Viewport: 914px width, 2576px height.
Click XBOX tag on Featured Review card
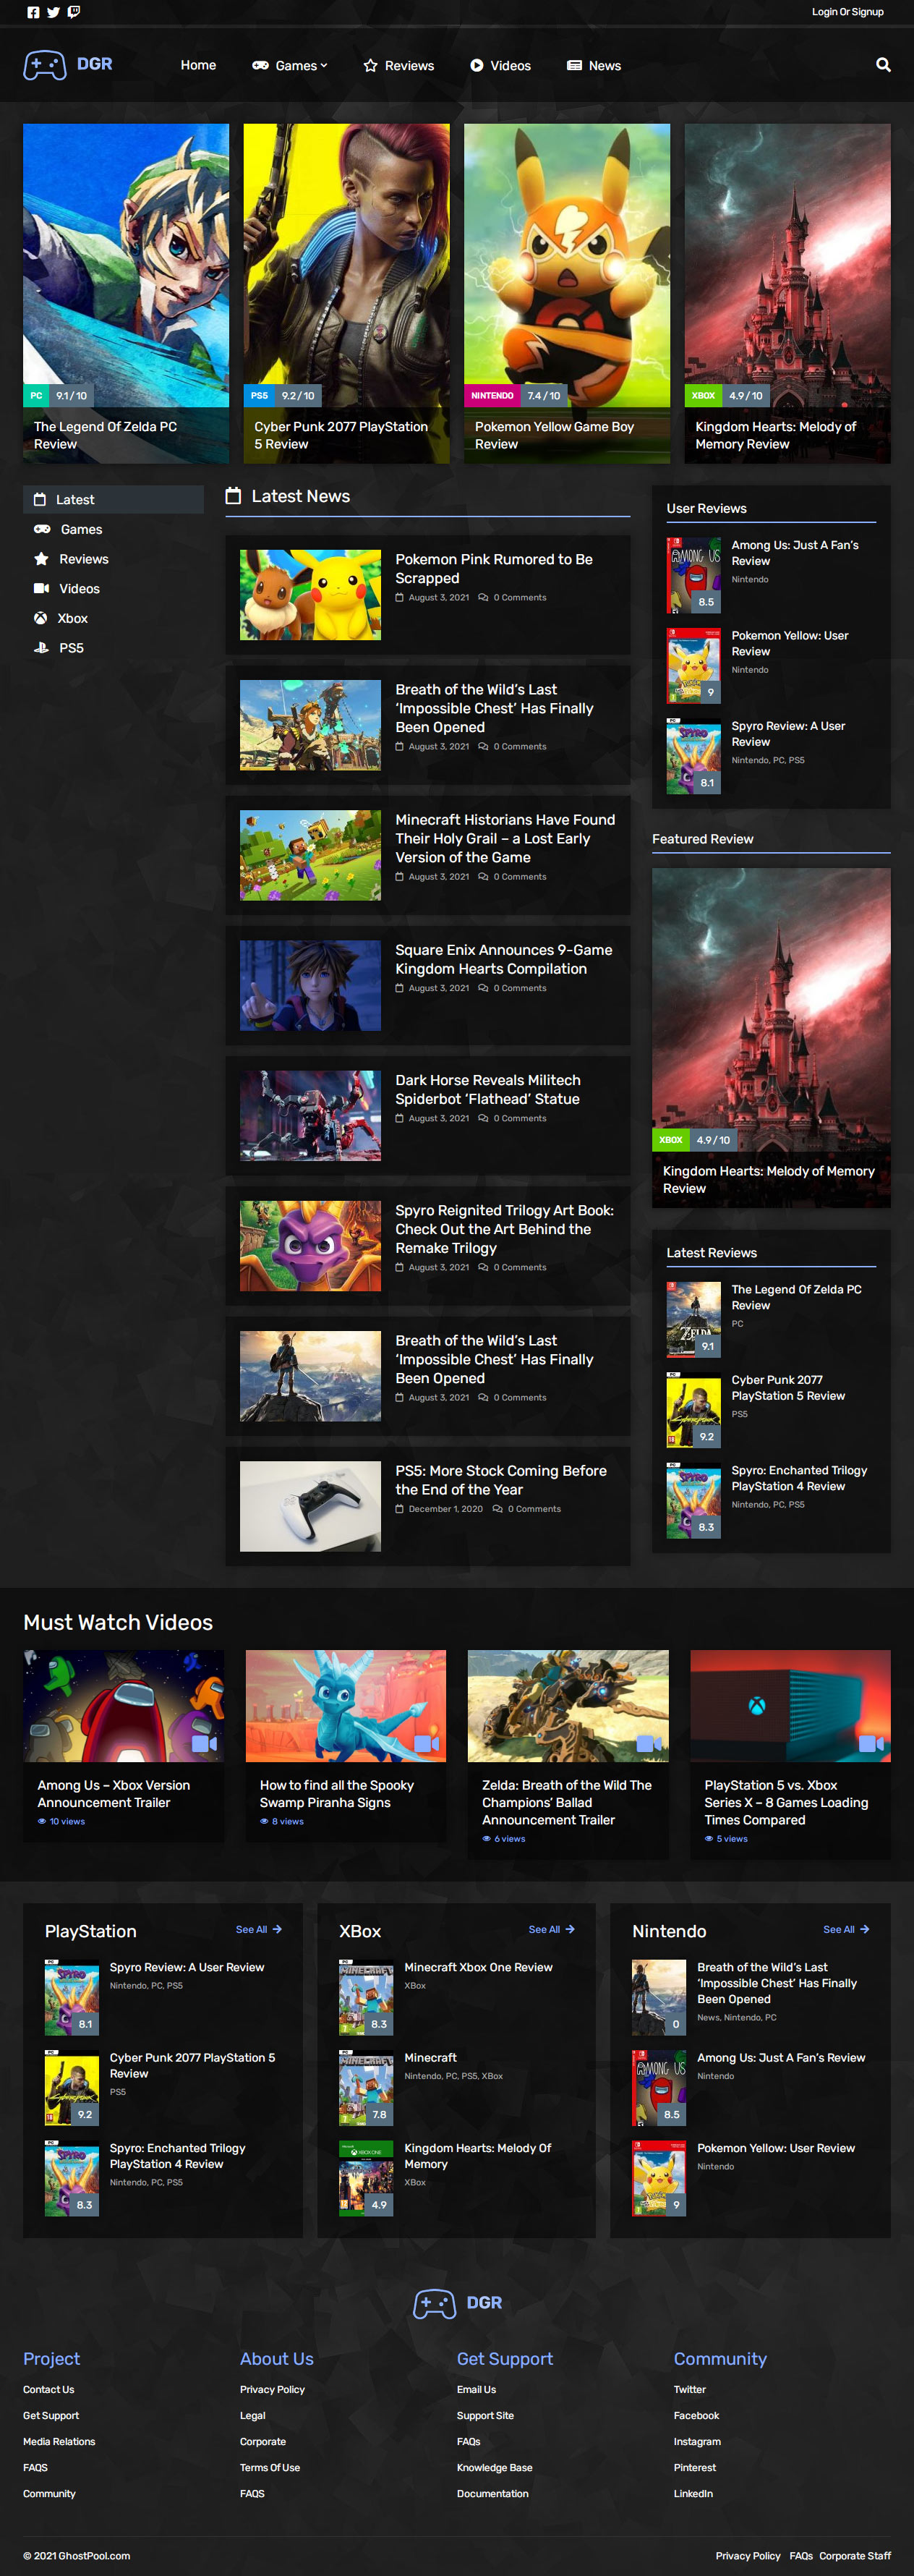point(671,1140)
